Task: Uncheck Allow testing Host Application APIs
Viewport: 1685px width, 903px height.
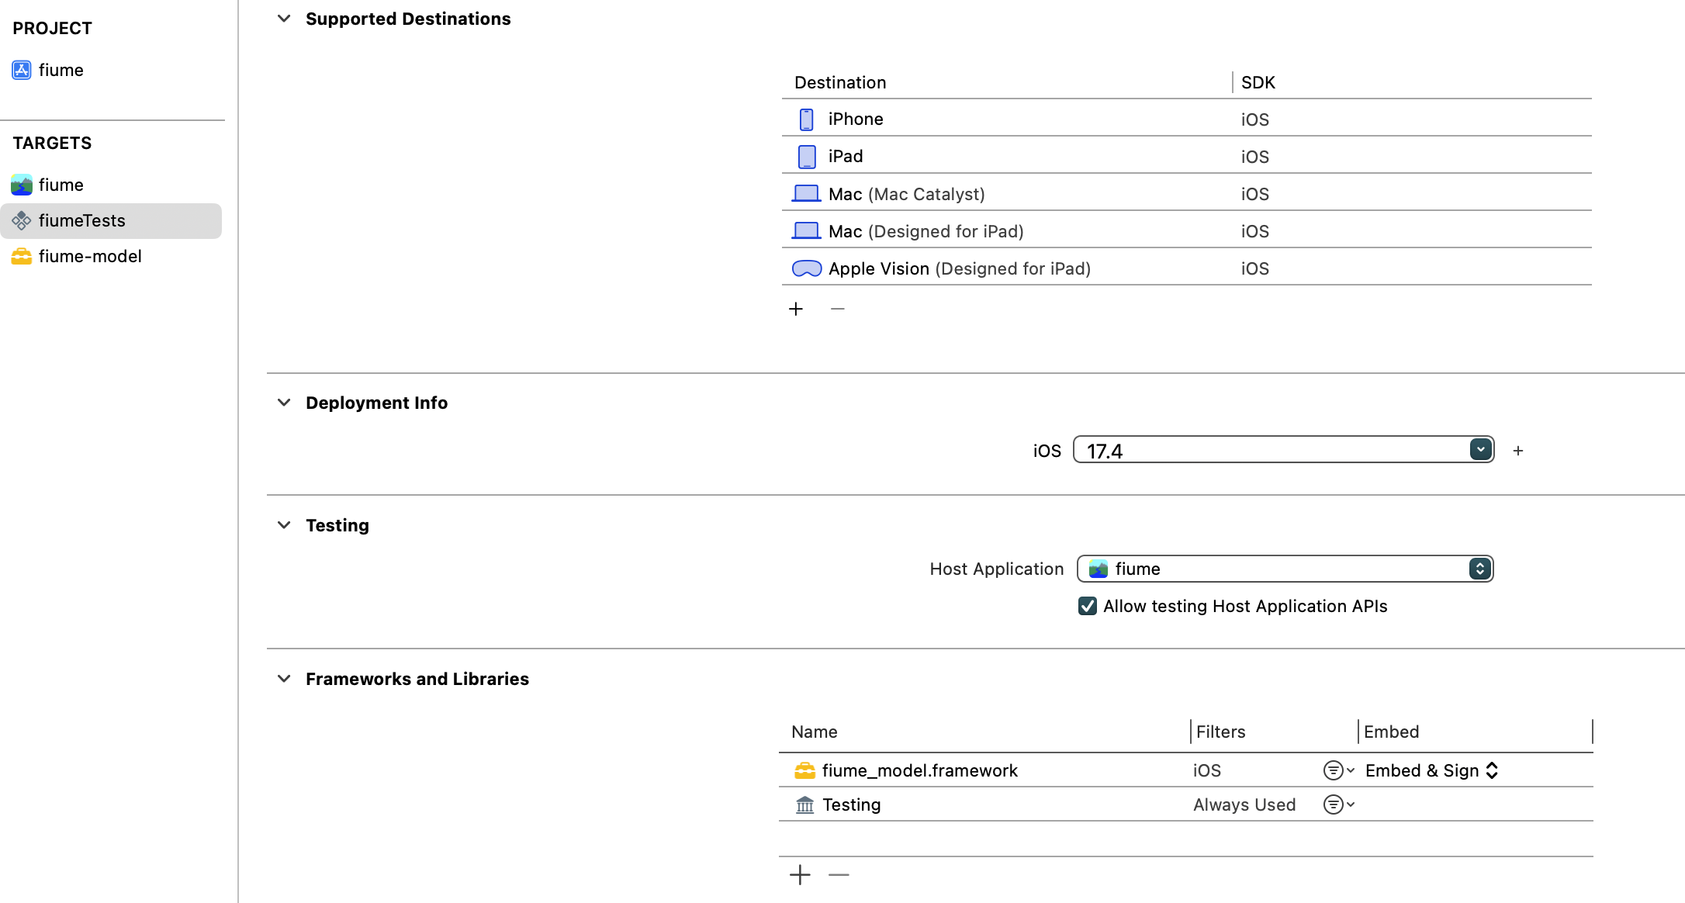Action: 1087,606
